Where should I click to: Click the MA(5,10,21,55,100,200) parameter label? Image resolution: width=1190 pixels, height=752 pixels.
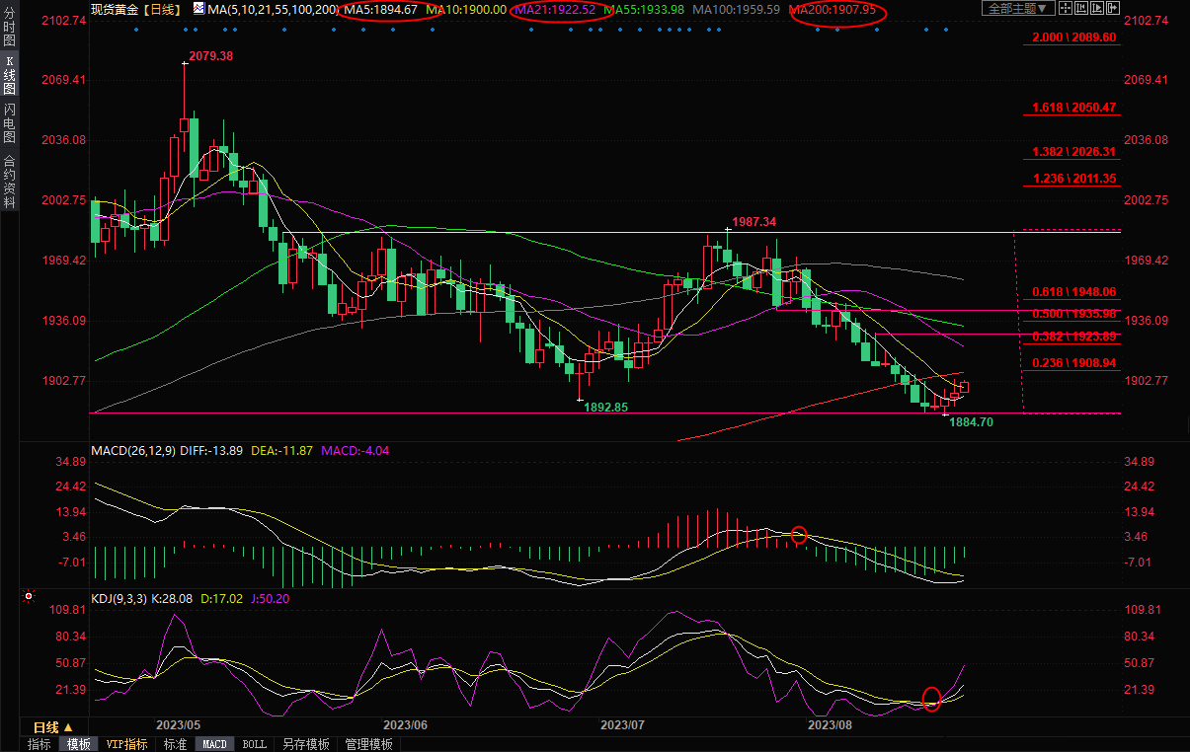[273, 9]
